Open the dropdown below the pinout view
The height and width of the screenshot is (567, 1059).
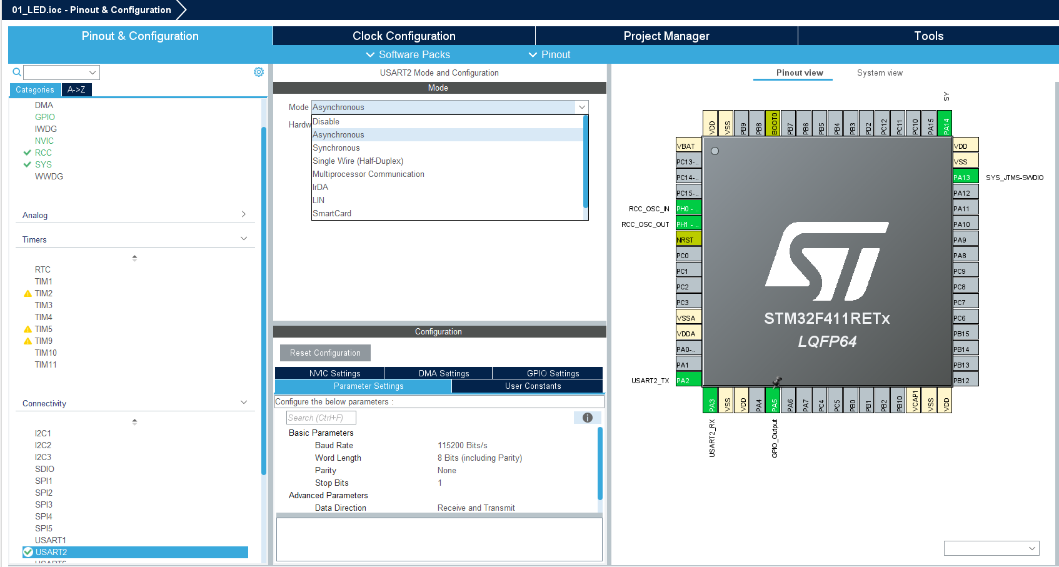(x=991, y=548)
